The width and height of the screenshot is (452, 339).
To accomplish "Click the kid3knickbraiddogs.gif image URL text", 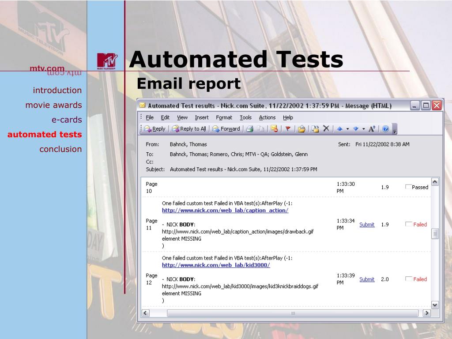I will pyautogui.click(x=240, y=286).
